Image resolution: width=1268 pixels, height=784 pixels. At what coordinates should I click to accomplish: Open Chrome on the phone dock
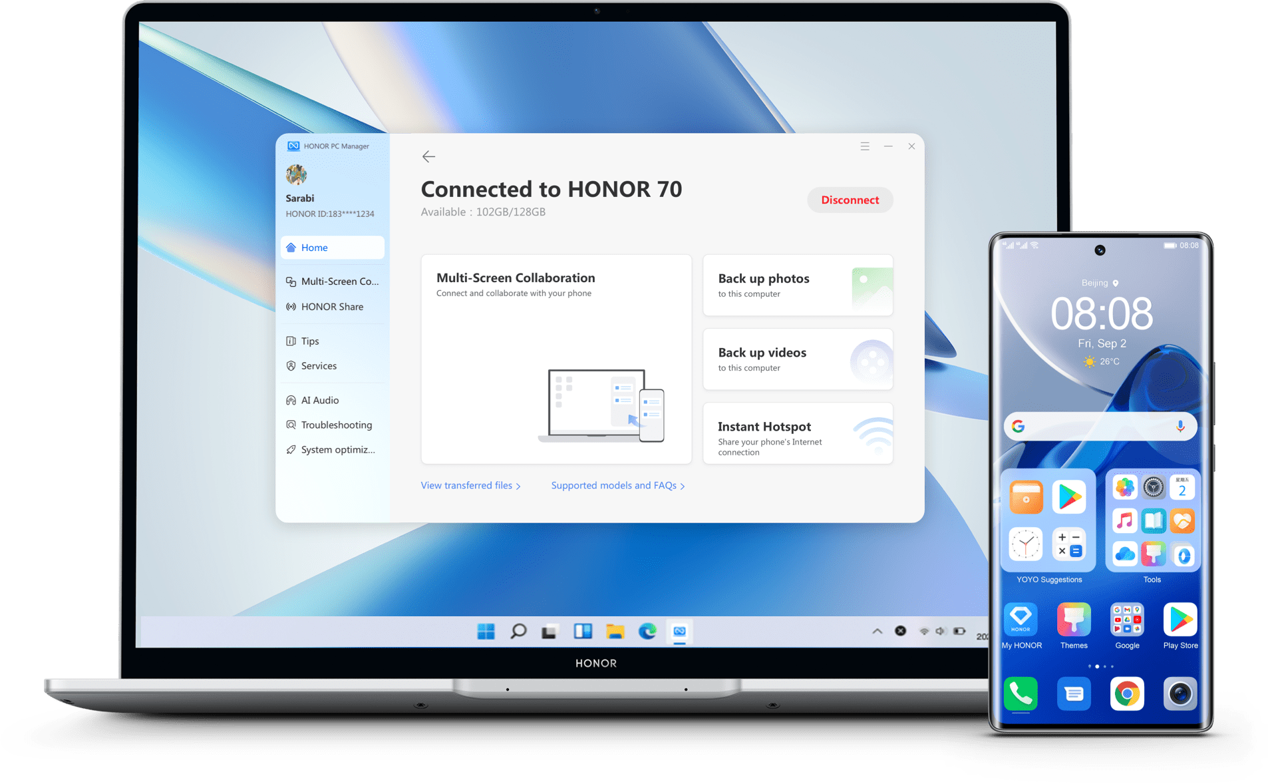coord(1126,693)
